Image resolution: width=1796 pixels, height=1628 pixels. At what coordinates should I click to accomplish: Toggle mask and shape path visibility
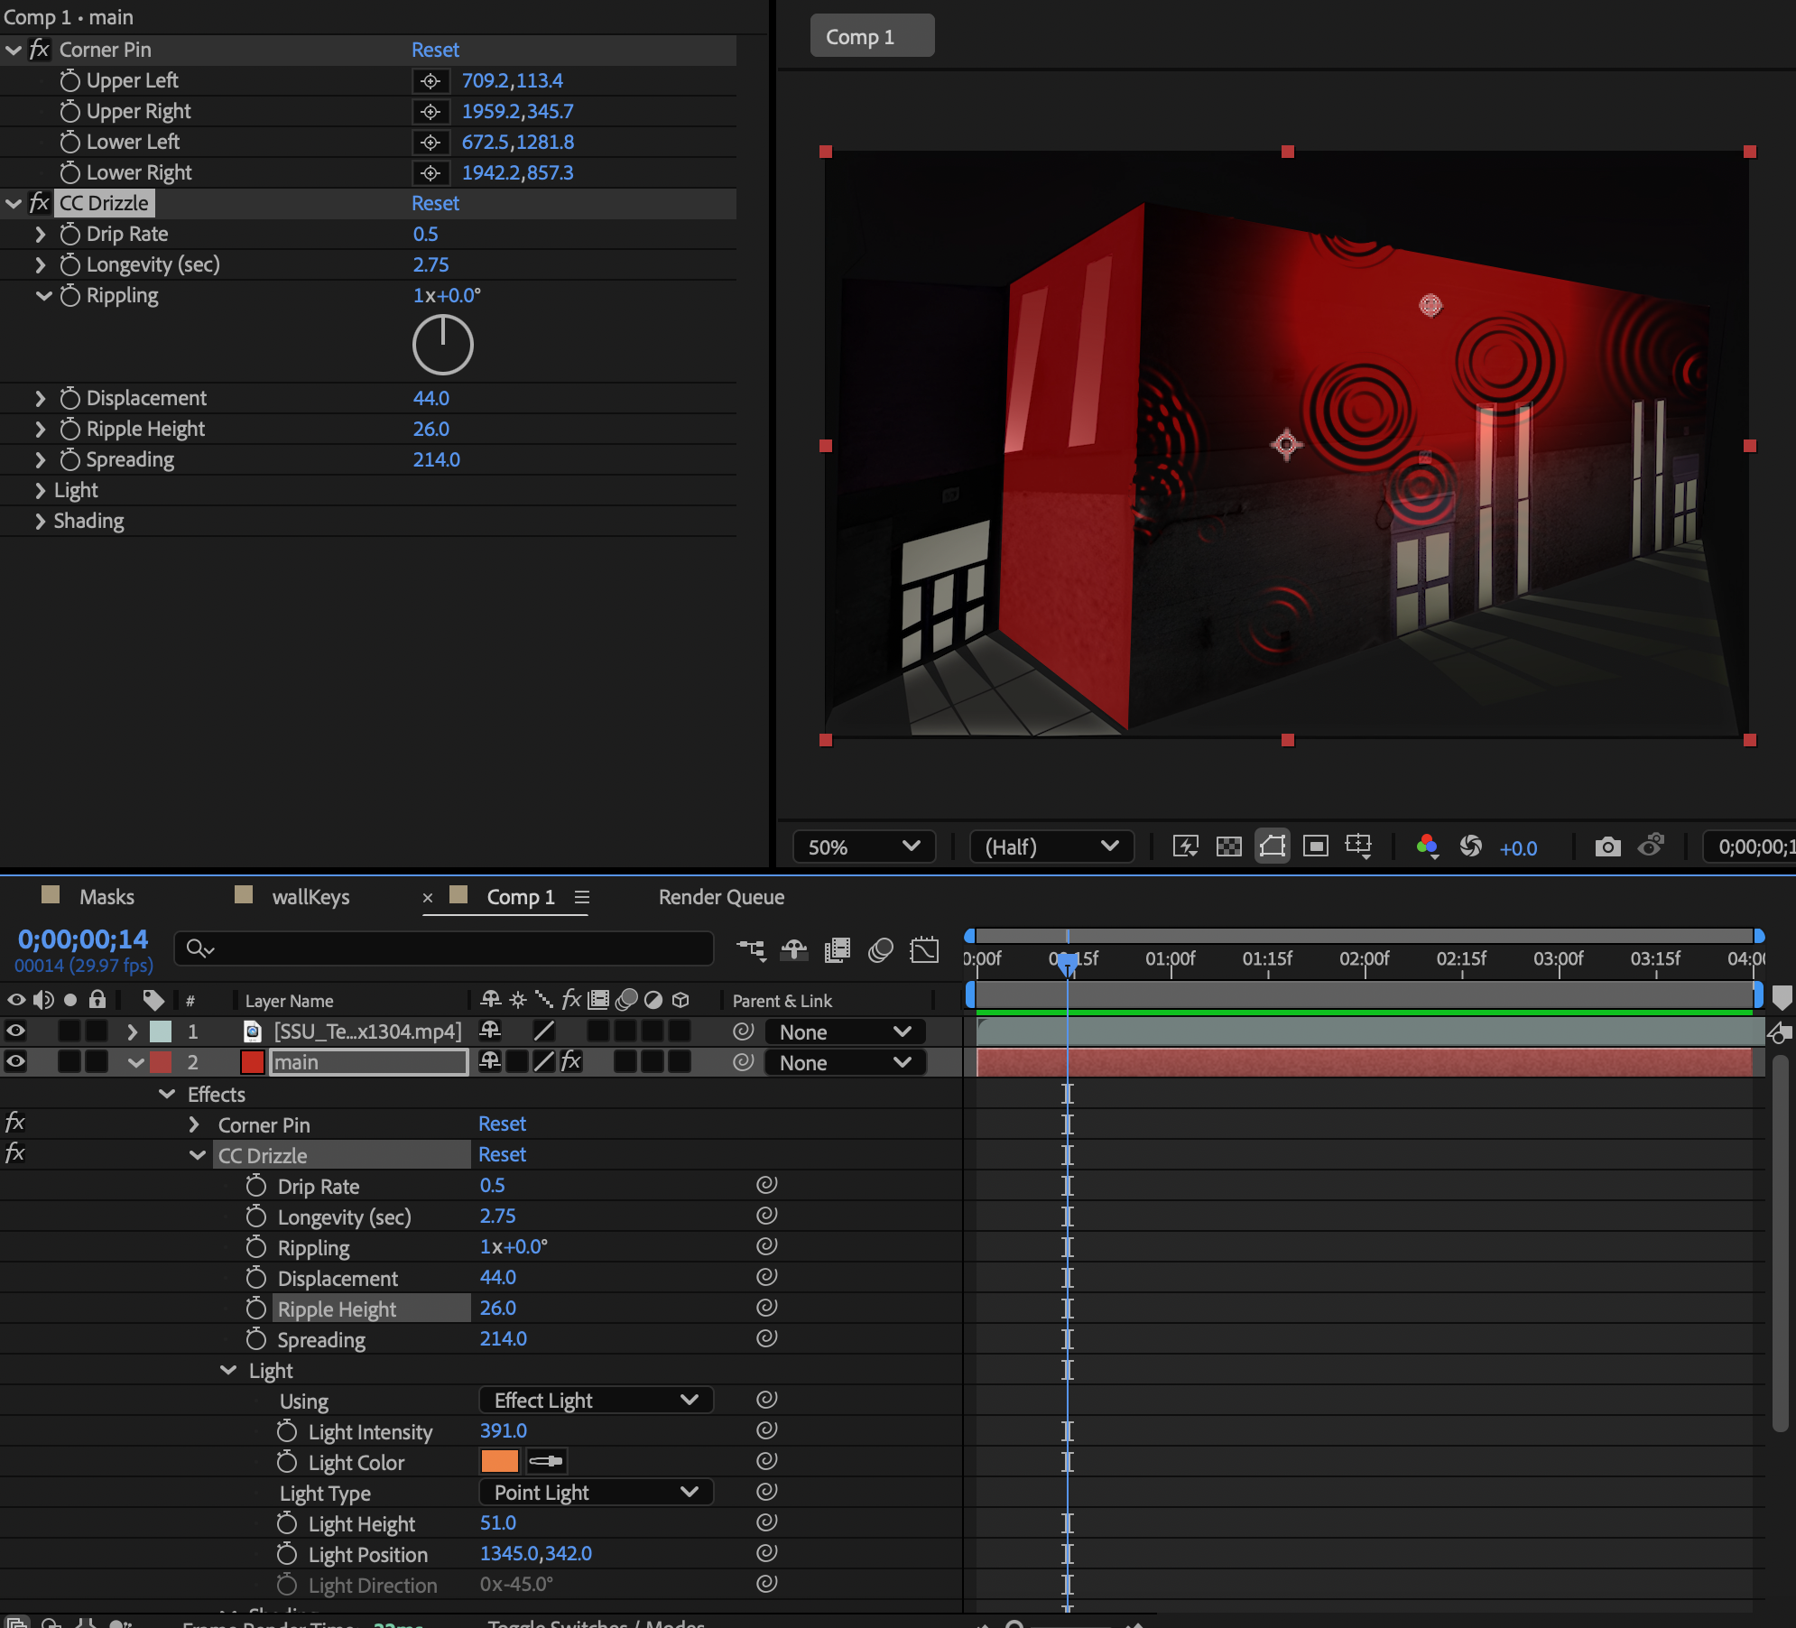(x=1273, y=846)
